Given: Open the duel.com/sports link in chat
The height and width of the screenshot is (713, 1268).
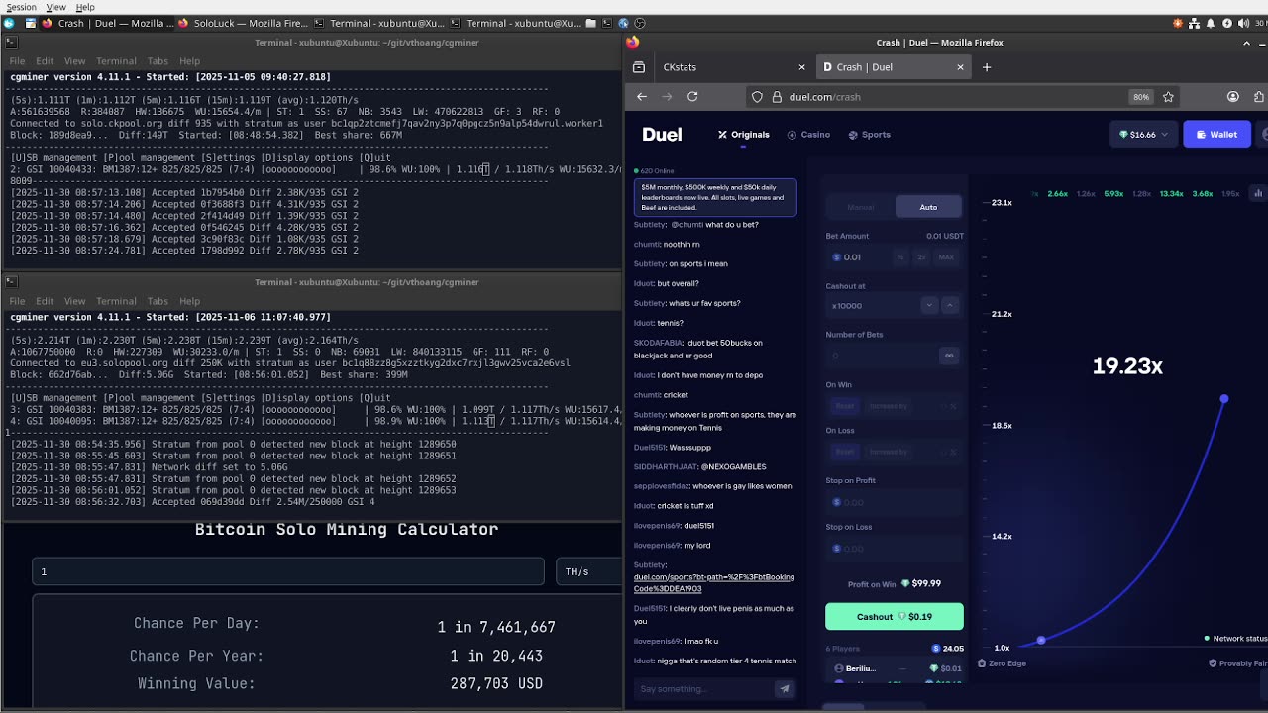Looking at the screenshot, I should pos(714,582).
